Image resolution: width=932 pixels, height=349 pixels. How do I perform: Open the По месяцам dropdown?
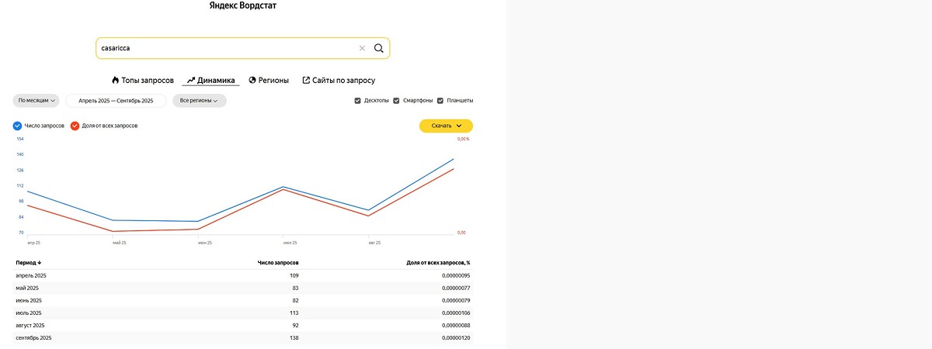(37, 101)
